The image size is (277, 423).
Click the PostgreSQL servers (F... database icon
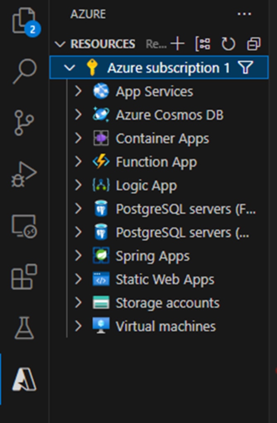click(101, 209)
